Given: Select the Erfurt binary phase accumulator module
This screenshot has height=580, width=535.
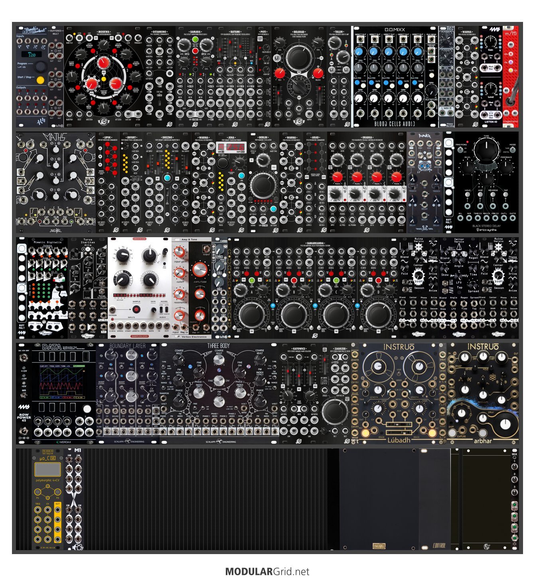Looking at the screenshot, I should tap(132, 183).
